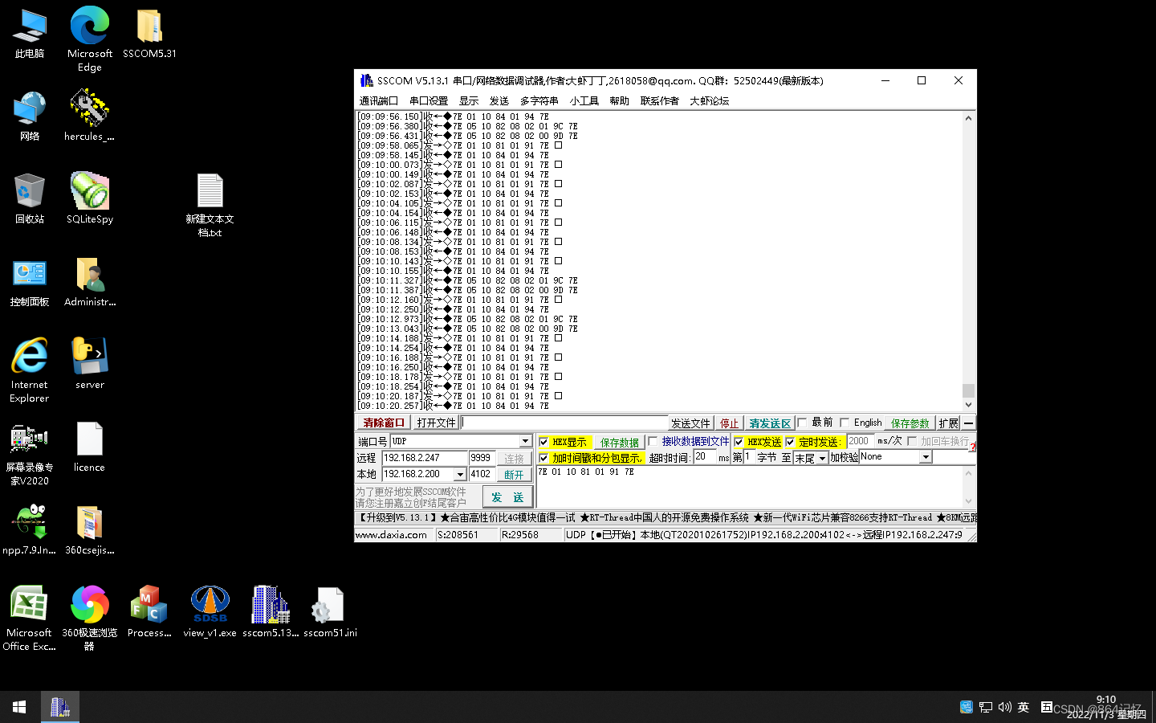This screenshot has width=1156, height=723.
Task: Click the 超时时间 20 ms field
Action: [x=705, y=456]
